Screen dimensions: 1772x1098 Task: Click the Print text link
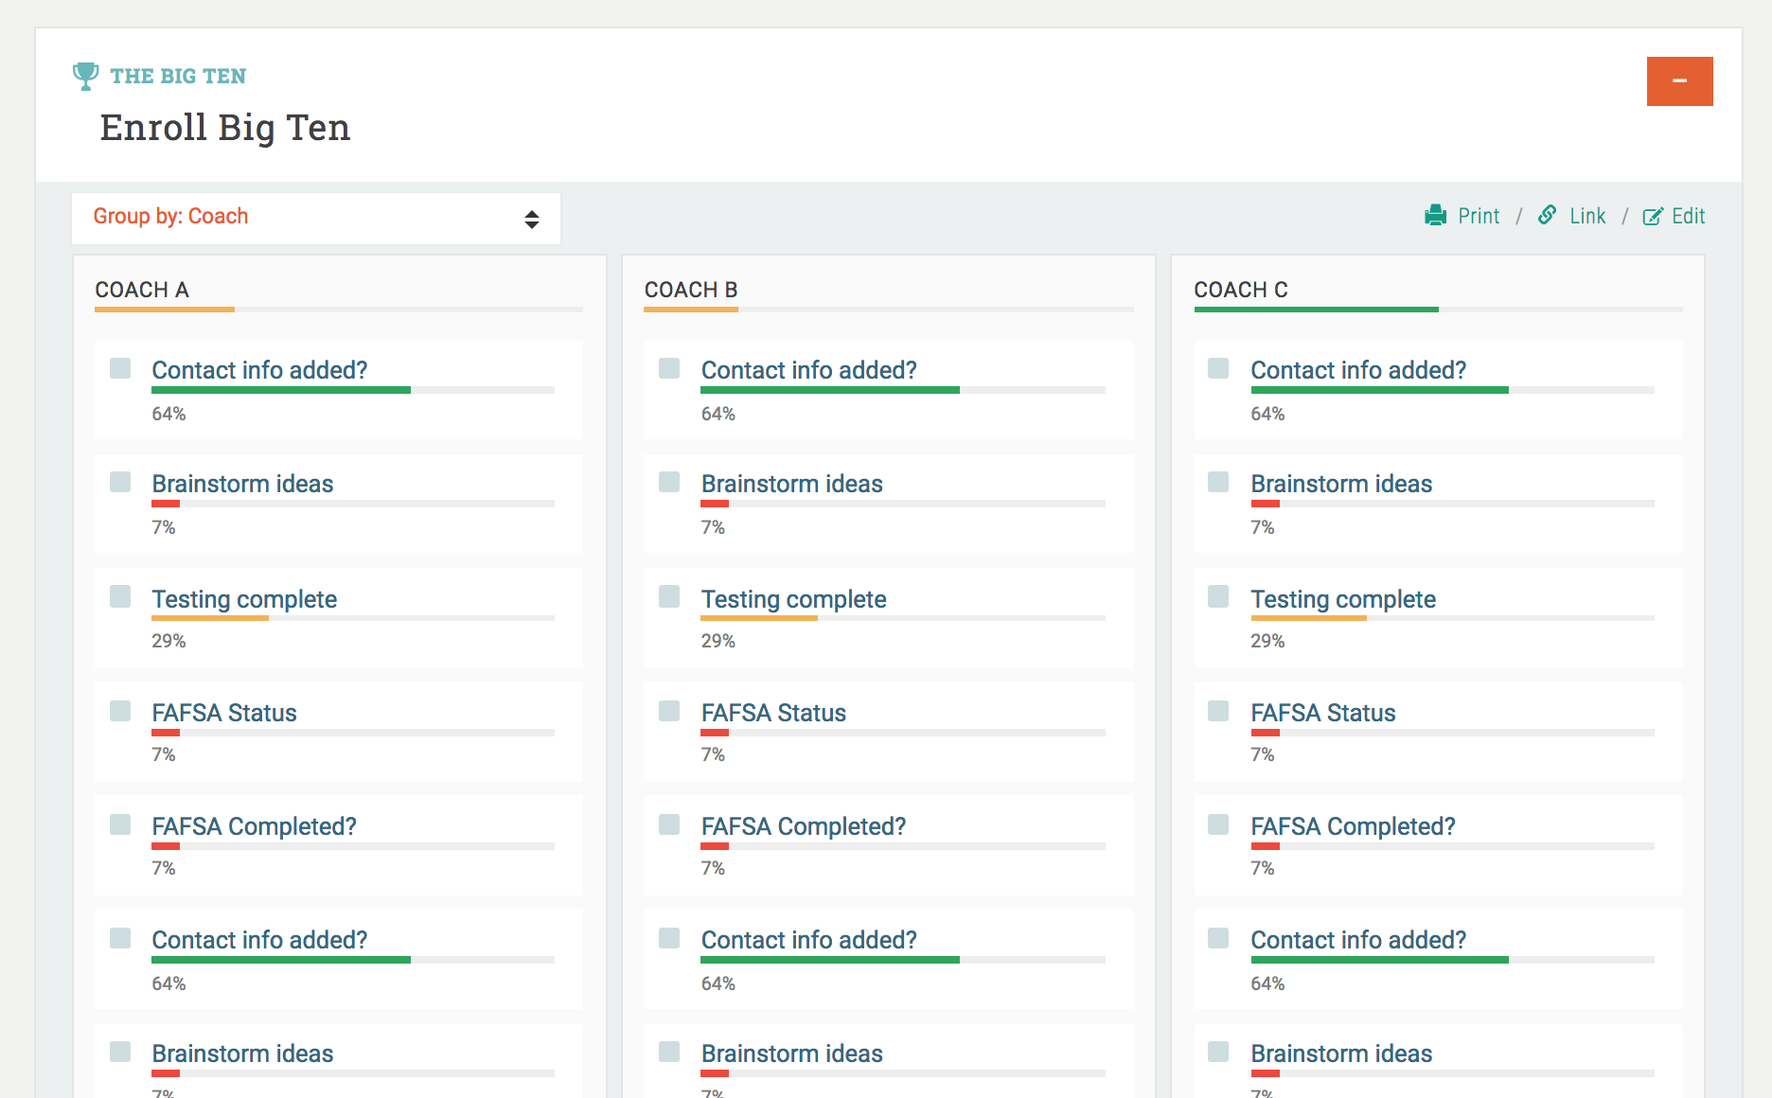(1479, 217)
